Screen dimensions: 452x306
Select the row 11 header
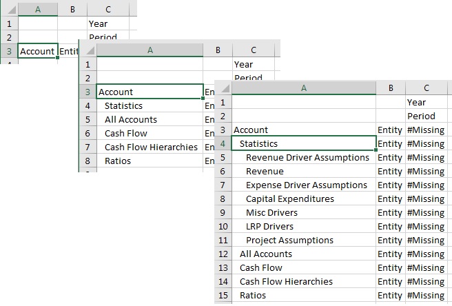pyautogui.click(x=223, y=240)
